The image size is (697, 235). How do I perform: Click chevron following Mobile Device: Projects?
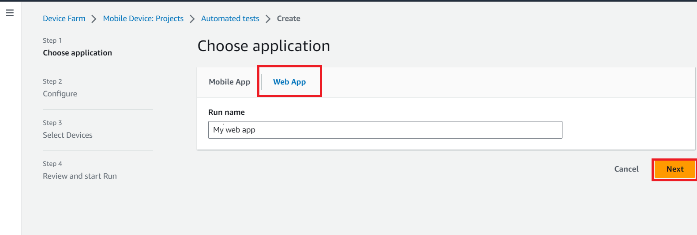pyautogui.click(x=192, y=19)
